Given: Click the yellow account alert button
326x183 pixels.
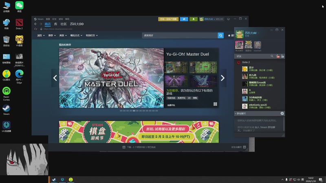Looking at the screenshot, I should click(x=168, y=19).
